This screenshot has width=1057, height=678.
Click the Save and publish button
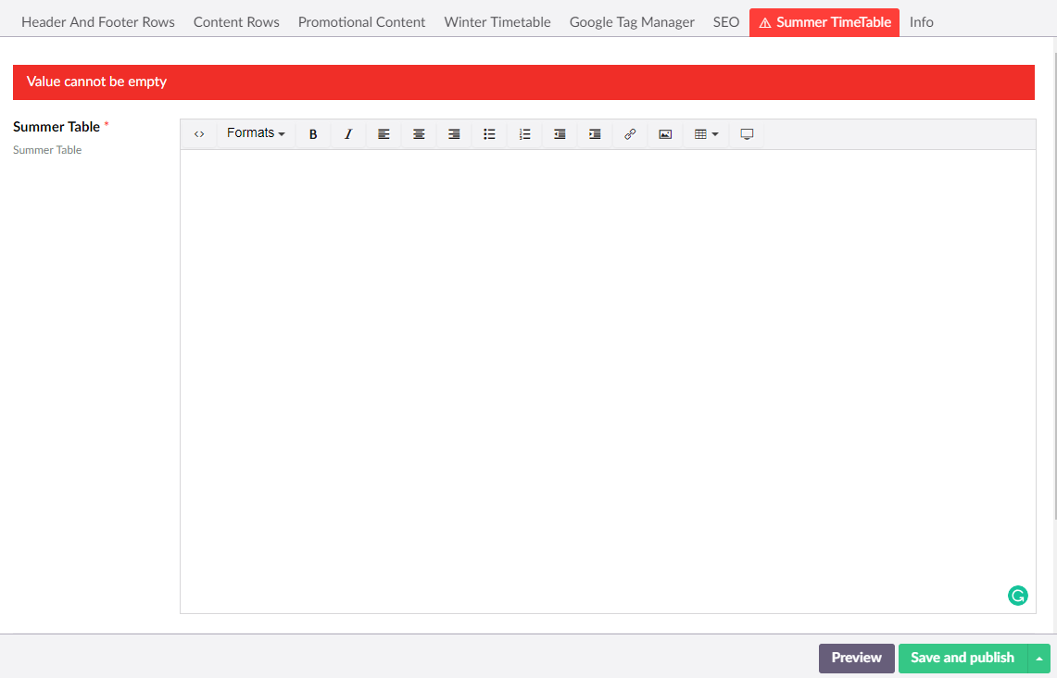pos(963,659)
